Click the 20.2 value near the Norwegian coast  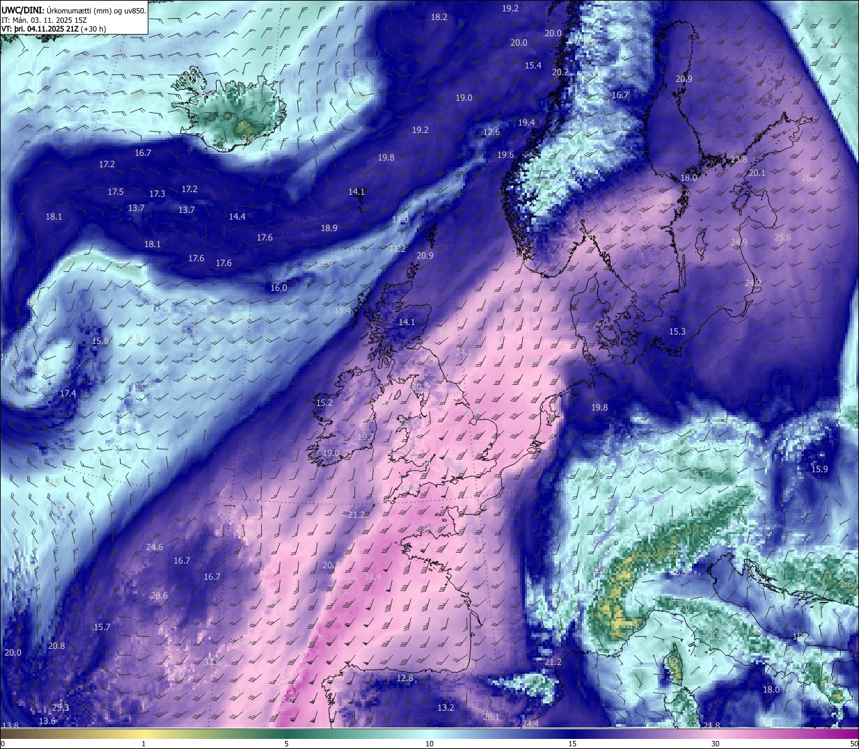click(560, 72)
